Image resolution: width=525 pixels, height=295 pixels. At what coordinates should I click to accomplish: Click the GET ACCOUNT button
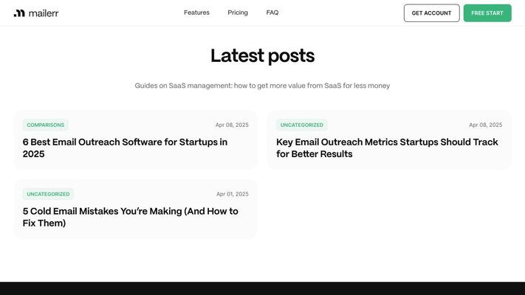[x=431, y=13]
